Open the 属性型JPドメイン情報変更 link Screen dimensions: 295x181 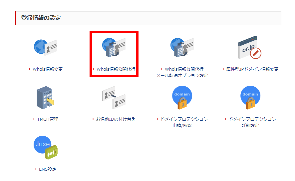[252, 69]
